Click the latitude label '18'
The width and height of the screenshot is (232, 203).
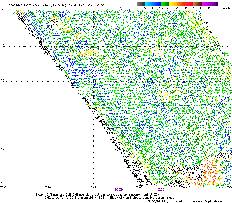pyautogui.click(x=3, y=46)
